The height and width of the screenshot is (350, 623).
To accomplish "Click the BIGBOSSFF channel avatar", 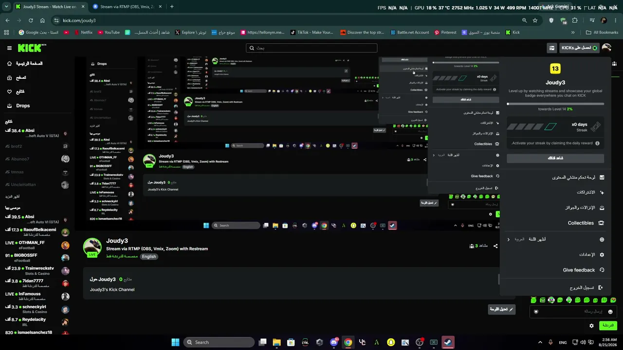I will pyautogui.click(x=65, y=258).
